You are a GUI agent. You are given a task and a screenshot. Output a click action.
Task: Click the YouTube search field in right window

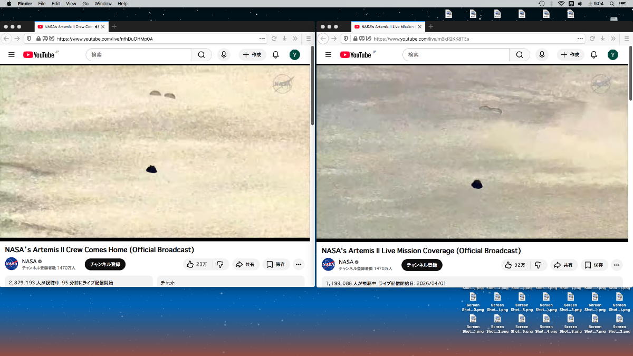pos(456,55)
